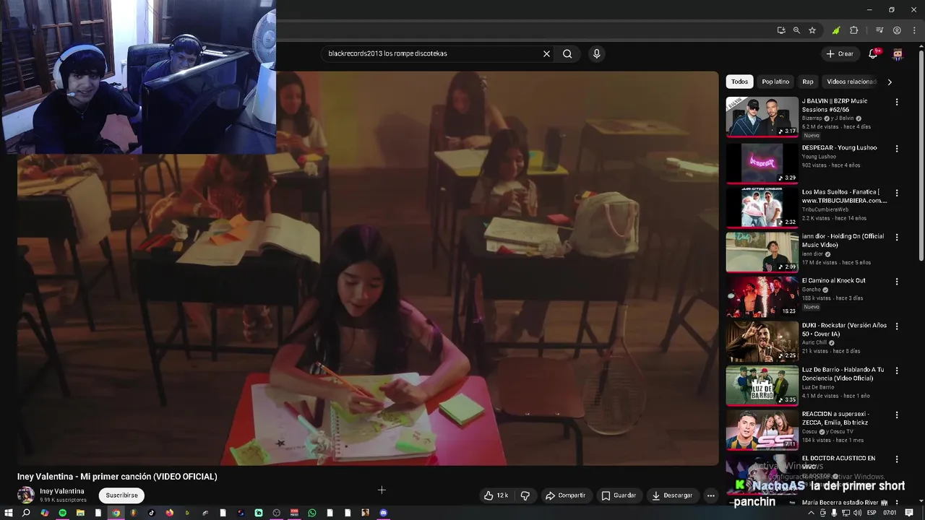The image size is (925, 520).
Task: Select the Todos filter chip
Action: [739, 82]
